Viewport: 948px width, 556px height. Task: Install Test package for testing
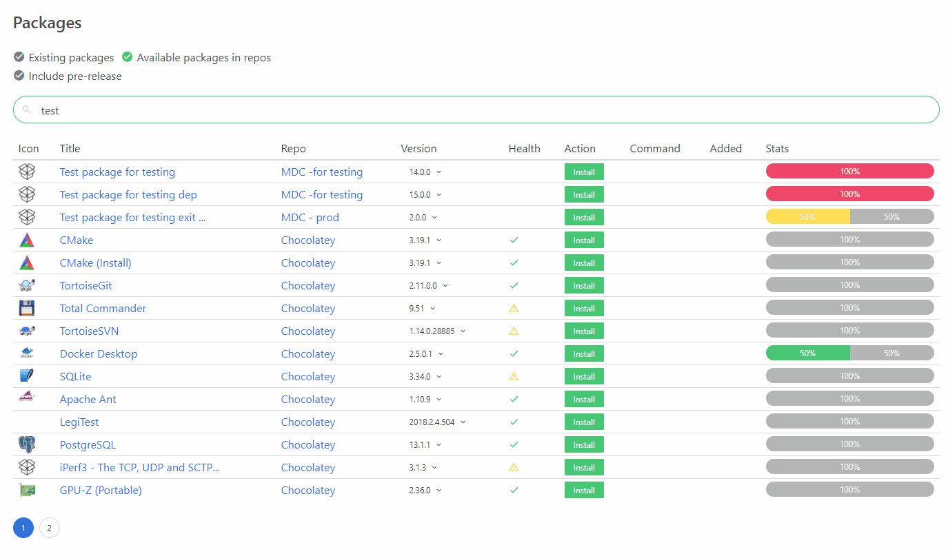point(584,172)
